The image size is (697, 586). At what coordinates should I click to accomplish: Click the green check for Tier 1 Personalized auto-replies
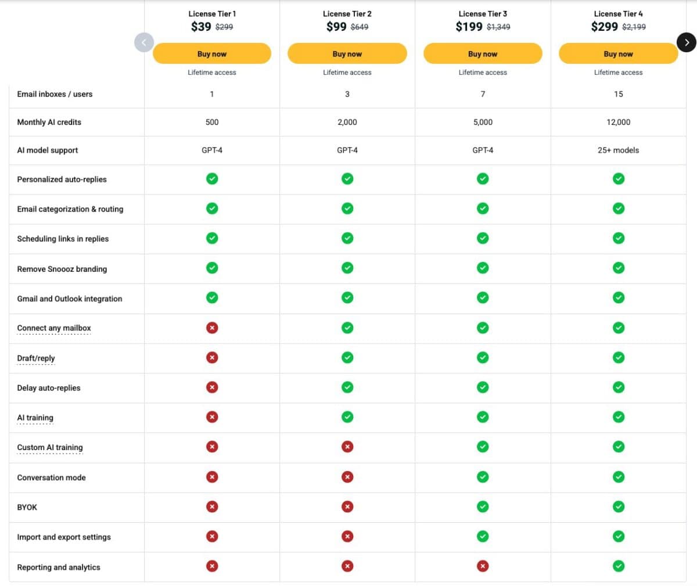pyautogui.click(x=212, y=179)
